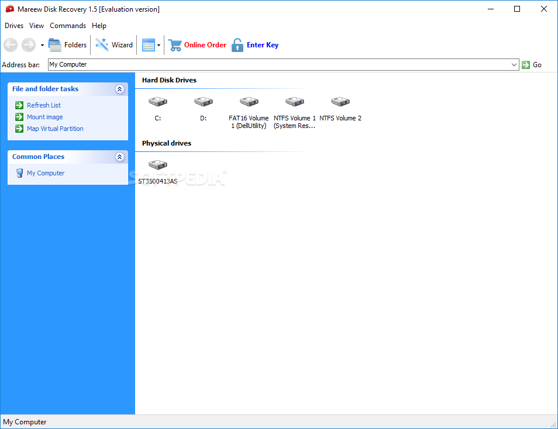The width and height of the screenshot is (558, 429).
Task: Click in the Address bar field
Action: point(283,65)
